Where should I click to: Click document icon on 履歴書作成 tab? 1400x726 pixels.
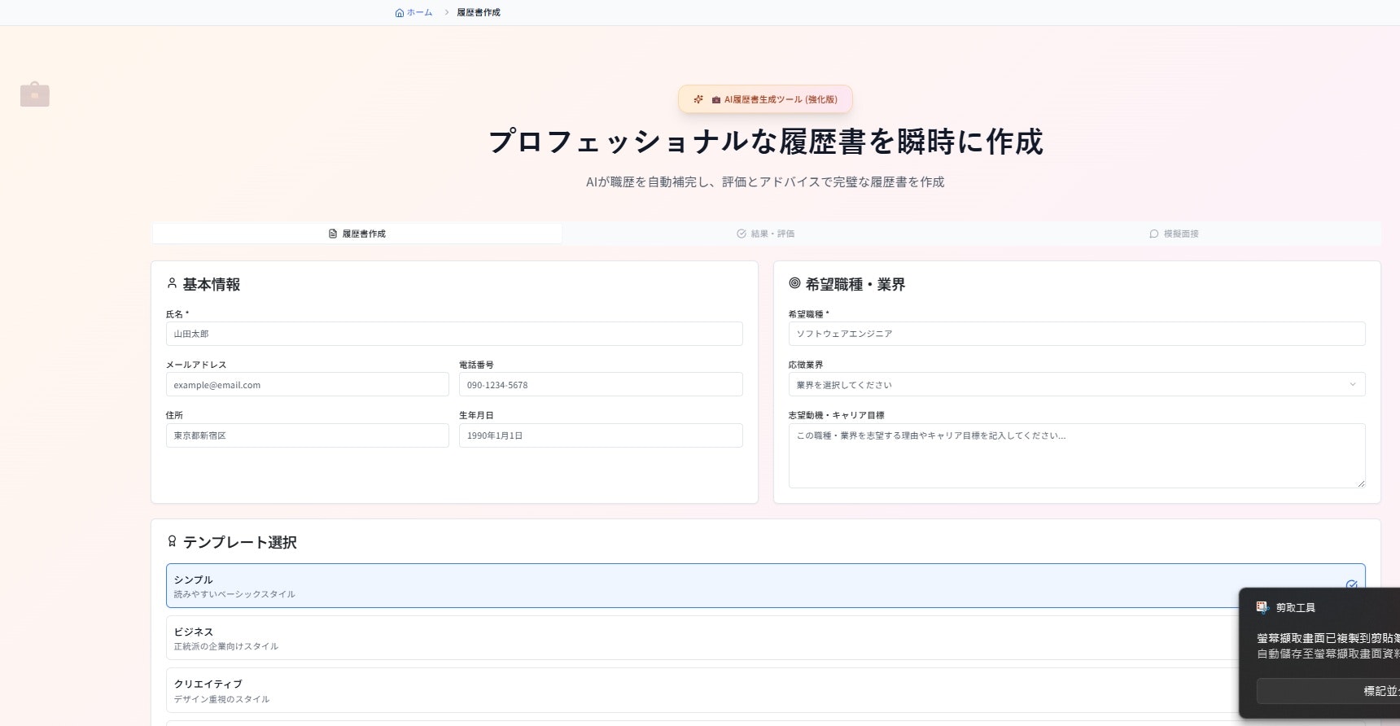[333, 234]
